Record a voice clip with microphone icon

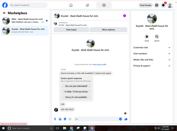(55, 119)
